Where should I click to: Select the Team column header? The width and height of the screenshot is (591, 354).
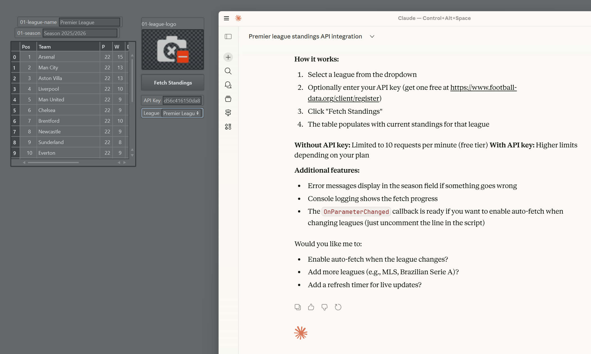pos(68,47)
